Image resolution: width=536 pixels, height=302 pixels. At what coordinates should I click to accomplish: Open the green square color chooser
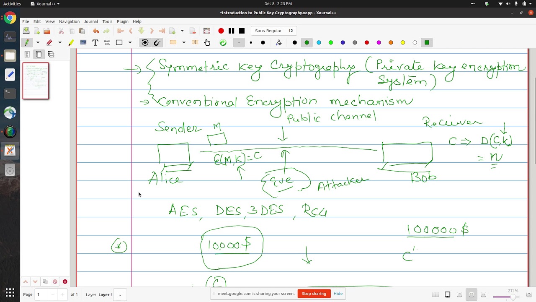427,42
